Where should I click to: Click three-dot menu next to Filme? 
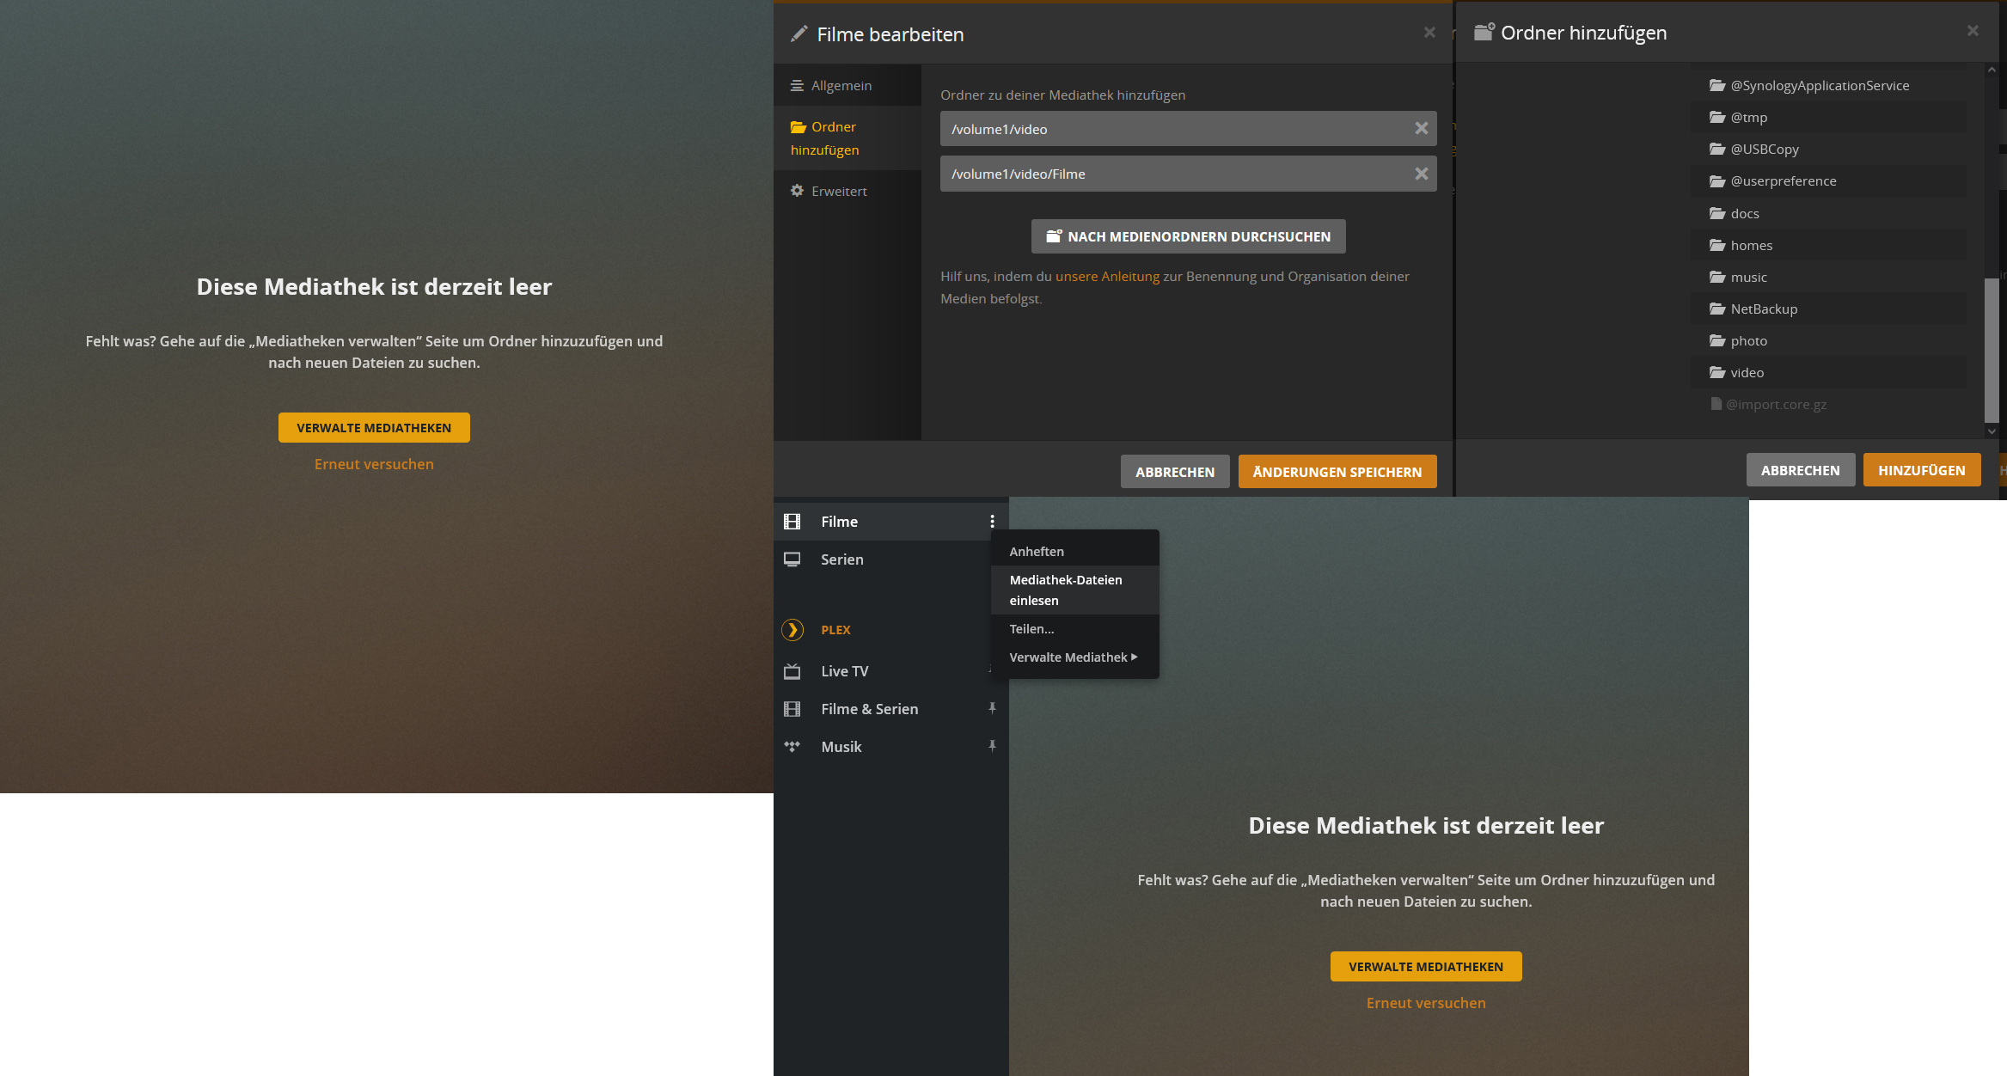992,522
